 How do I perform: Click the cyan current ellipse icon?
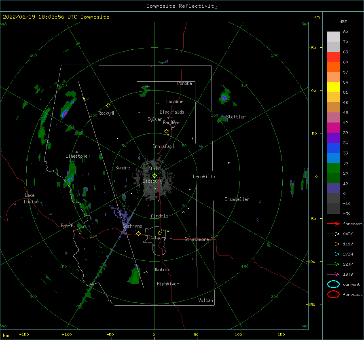pyautogui.click(x=333, y=284)
